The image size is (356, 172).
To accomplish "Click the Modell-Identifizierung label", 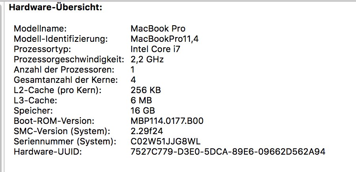I will click(61, 39).
